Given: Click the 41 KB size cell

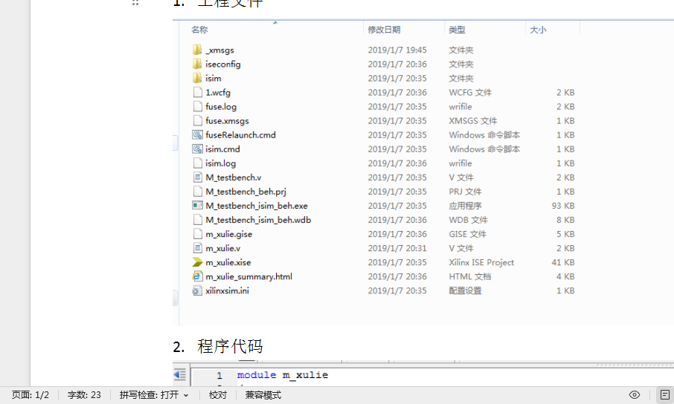Looking at the screenshot, I should [563, 262].
